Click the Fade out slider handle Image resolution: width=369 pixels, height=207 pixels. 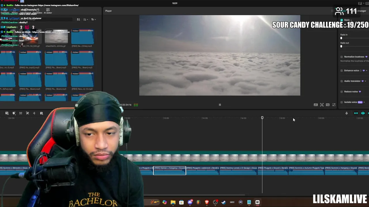[x=341, y=46]
